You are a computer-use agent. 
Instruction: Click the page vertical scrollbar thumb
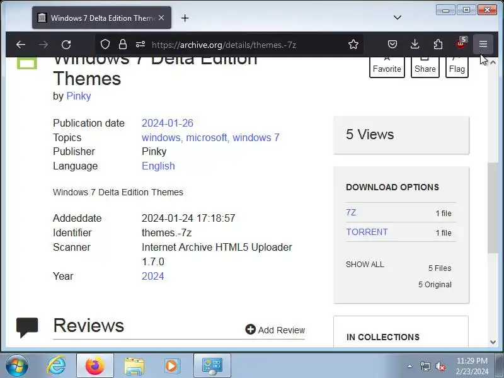tap(493, 208)
